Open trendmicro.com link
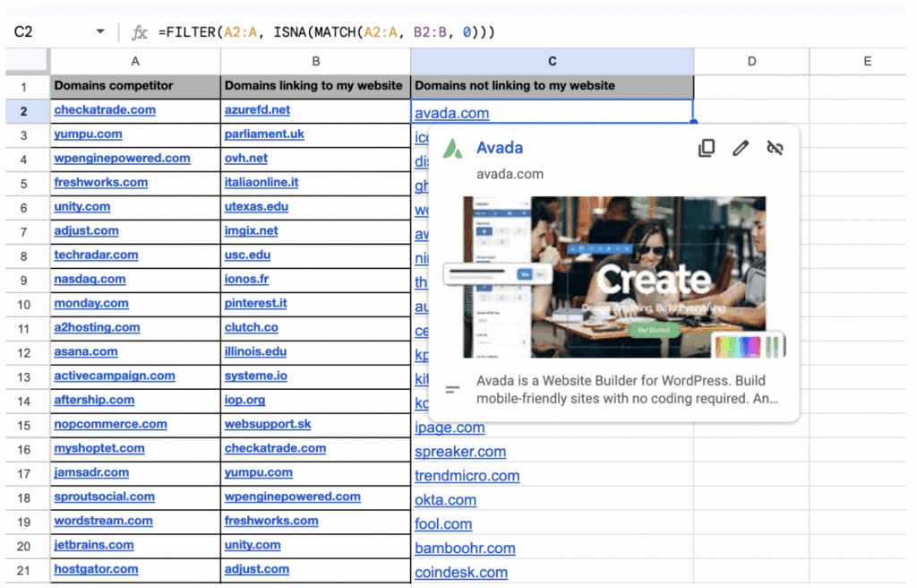This screenshot has height=588, width=917. click(x=467, y=476)
